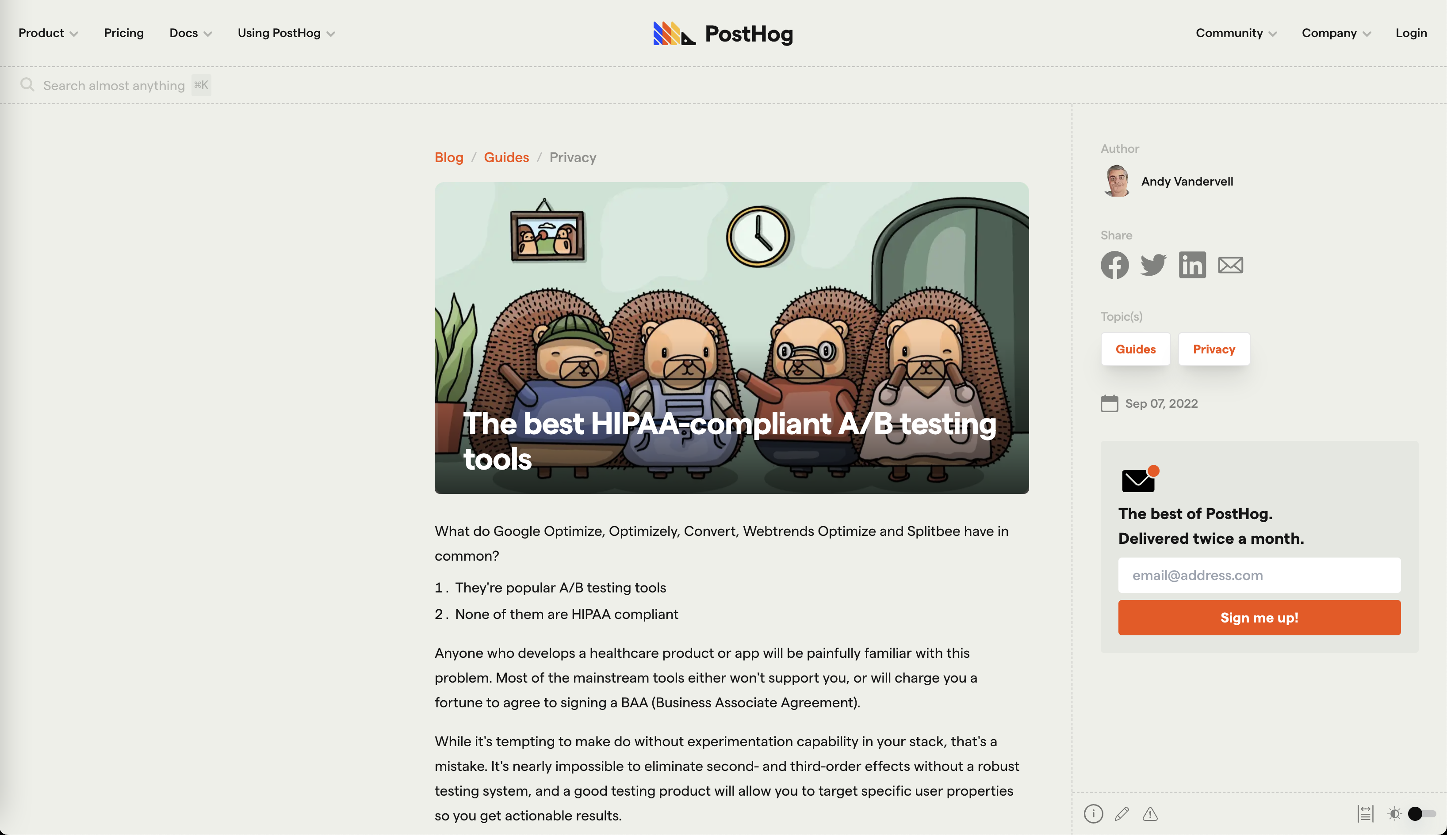Toggle full-width content layout icon
The width and height of the screenshot is (1447, 835).
[x=1366, y=813]
